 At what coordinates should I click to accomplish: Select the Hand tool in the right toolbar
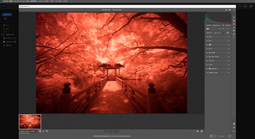pos(234,124)
